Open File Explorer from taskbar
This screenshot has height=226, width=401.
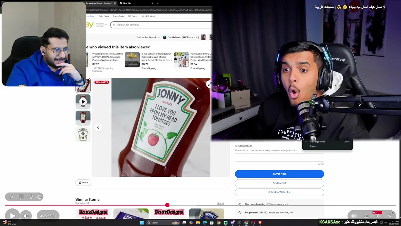(x=198, y=223)
